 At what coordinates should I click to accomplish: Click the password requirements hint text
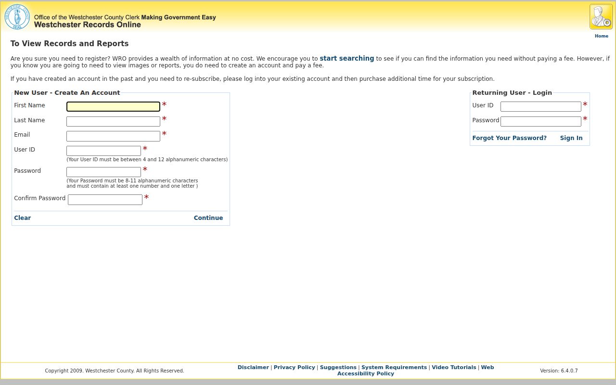[132, 183]
